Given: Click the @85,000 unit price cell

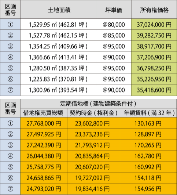Looking at the screenshot, I should pyautogui.click(x=114, y=35).
